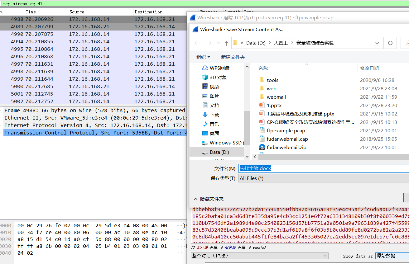This screenshot has height=264, width=409.
Task: Select packet 5002 in packet list
Action: (93, 101)
